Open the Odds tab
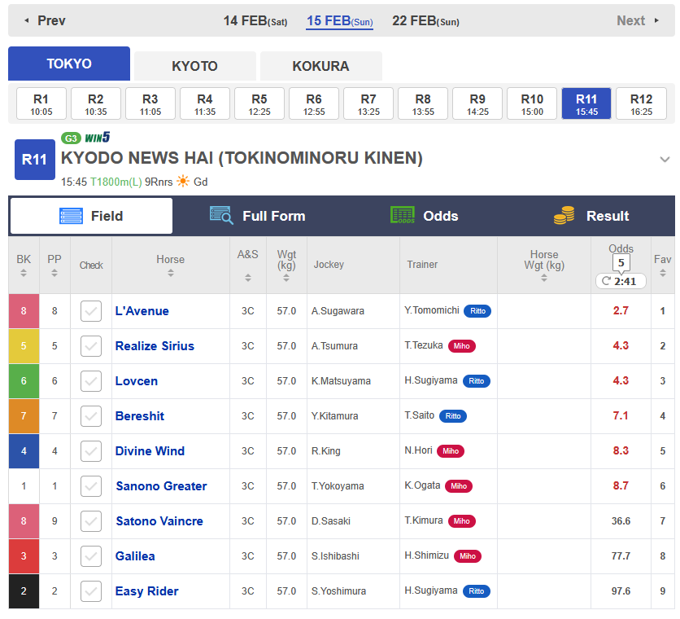The image size is (680, 619). pos(424,216)
